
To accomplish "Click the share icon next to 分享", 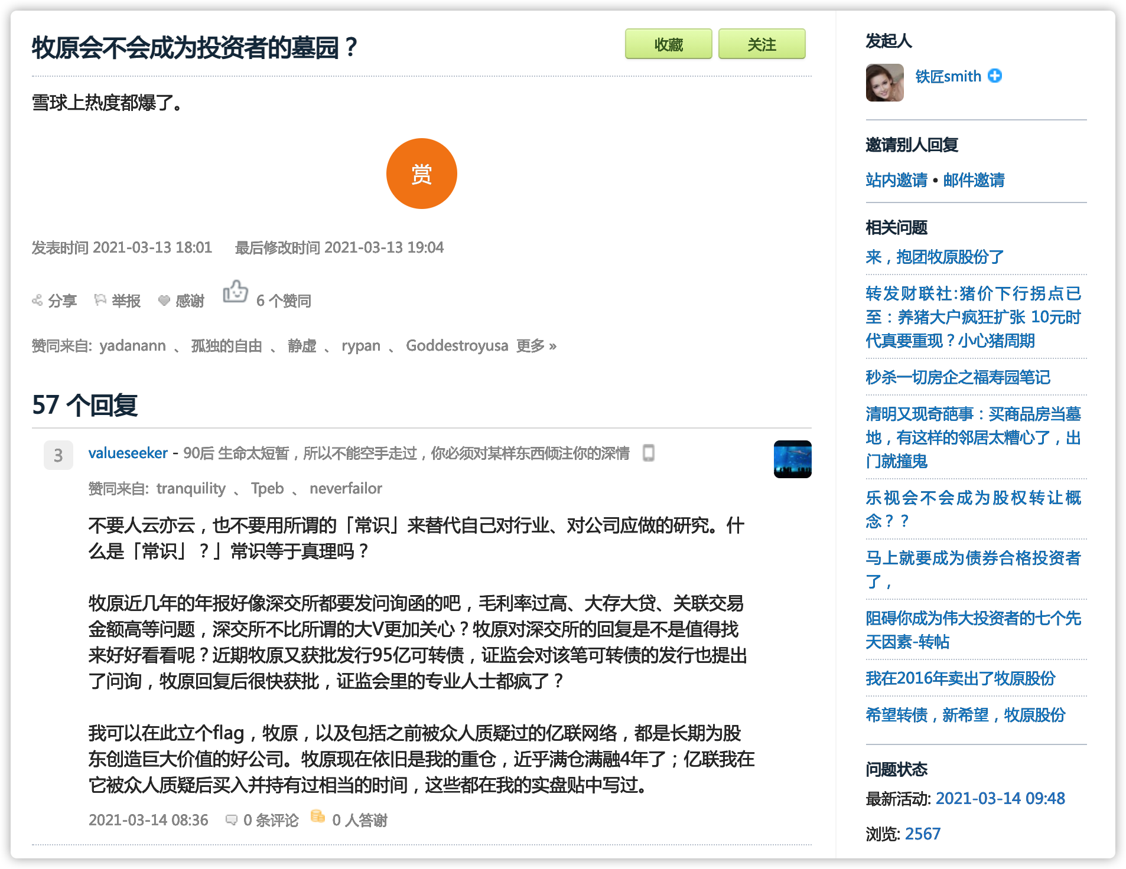I will point(37,300).
